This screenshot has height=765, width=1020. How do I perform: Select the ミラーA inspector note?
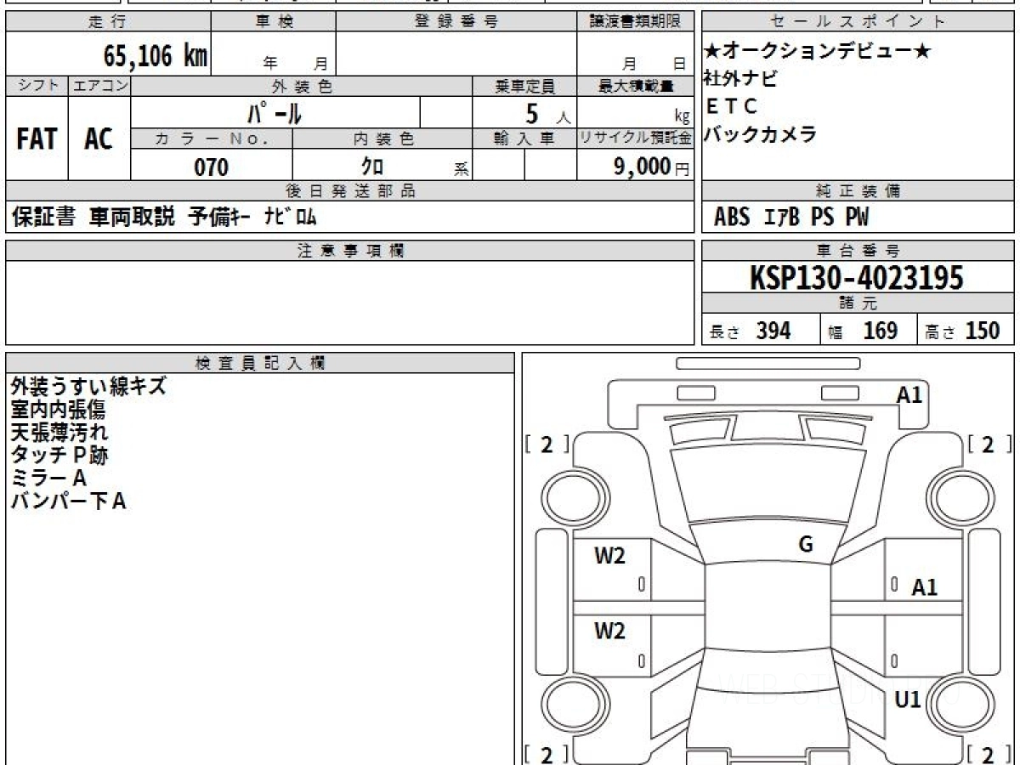click(x=49, y=479)
